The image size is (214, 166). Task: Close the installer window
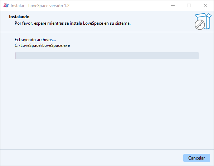[x=205, y=6]
